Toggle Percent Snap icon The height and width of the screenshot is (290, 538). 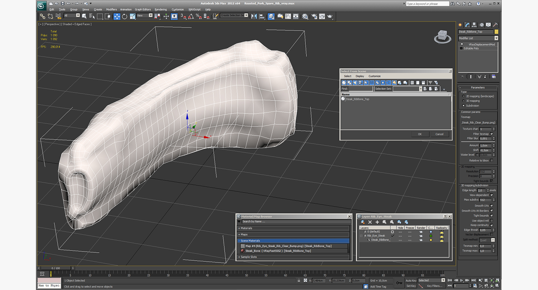click(199, 16)
